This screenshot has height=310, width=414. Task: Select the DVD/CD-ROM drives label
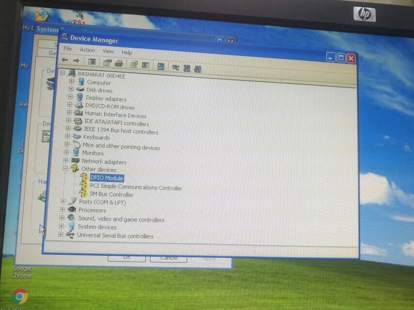click(x=110, y=107)
